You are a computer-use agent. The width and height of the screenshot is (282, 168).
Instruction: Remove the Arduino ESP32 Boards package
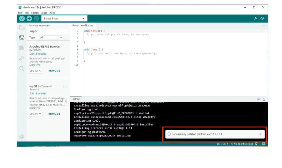pos(54,71)
